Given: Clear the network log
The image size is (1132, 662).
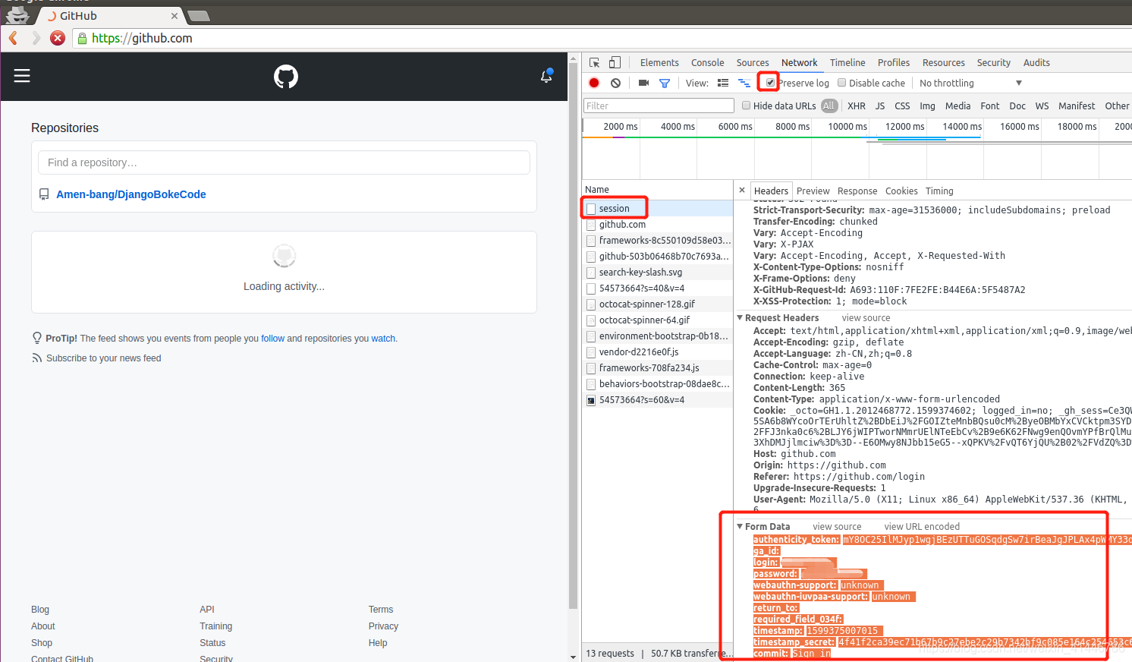Looking at the screenshot, I should (616, 83).
